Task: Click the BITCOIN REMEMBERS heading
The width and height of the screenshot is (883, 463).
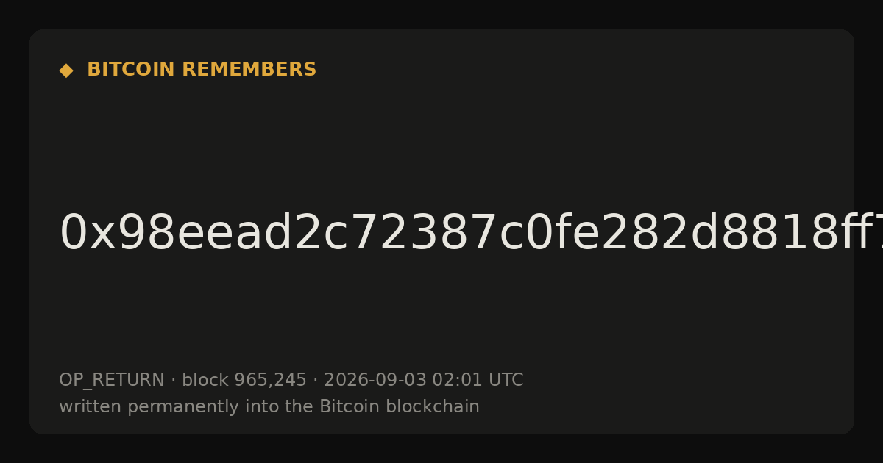Action: coord(202,70)
